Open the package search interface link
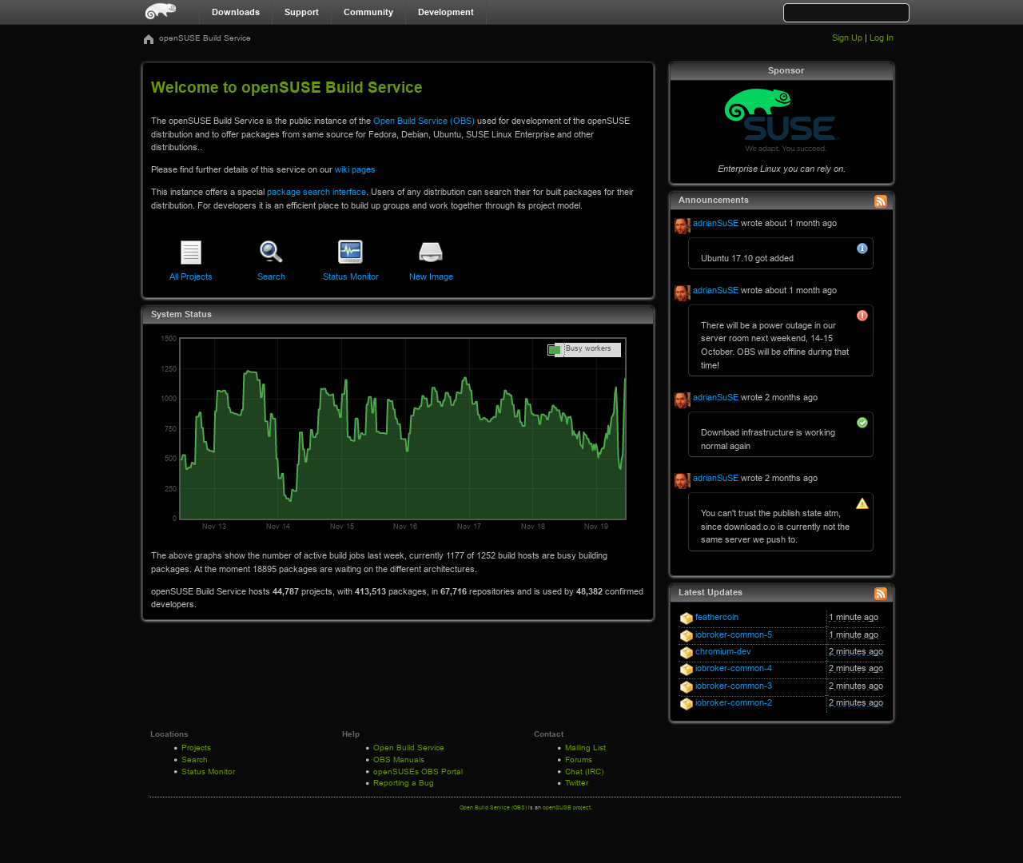 (316, 193)
